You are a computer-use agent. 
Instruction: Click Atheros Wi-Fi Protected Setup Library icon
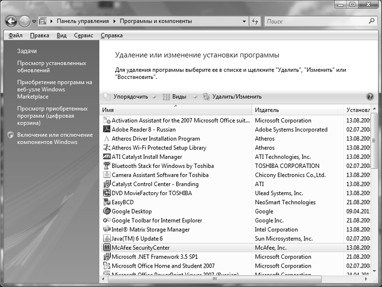[107, 147]
